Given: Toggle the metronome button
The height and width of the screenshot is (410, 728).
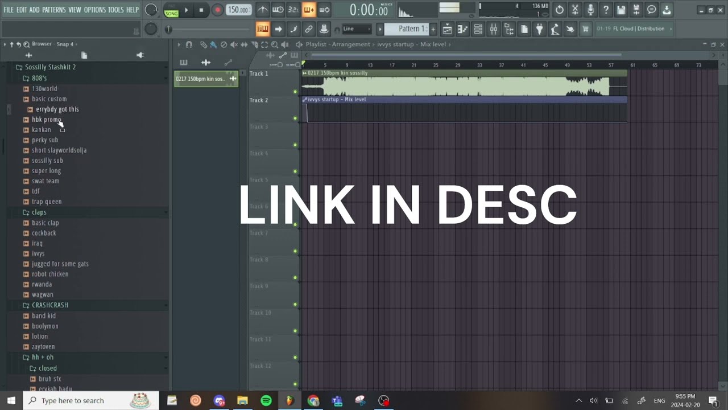Looking at the screenshot, I should click(263, 10).
